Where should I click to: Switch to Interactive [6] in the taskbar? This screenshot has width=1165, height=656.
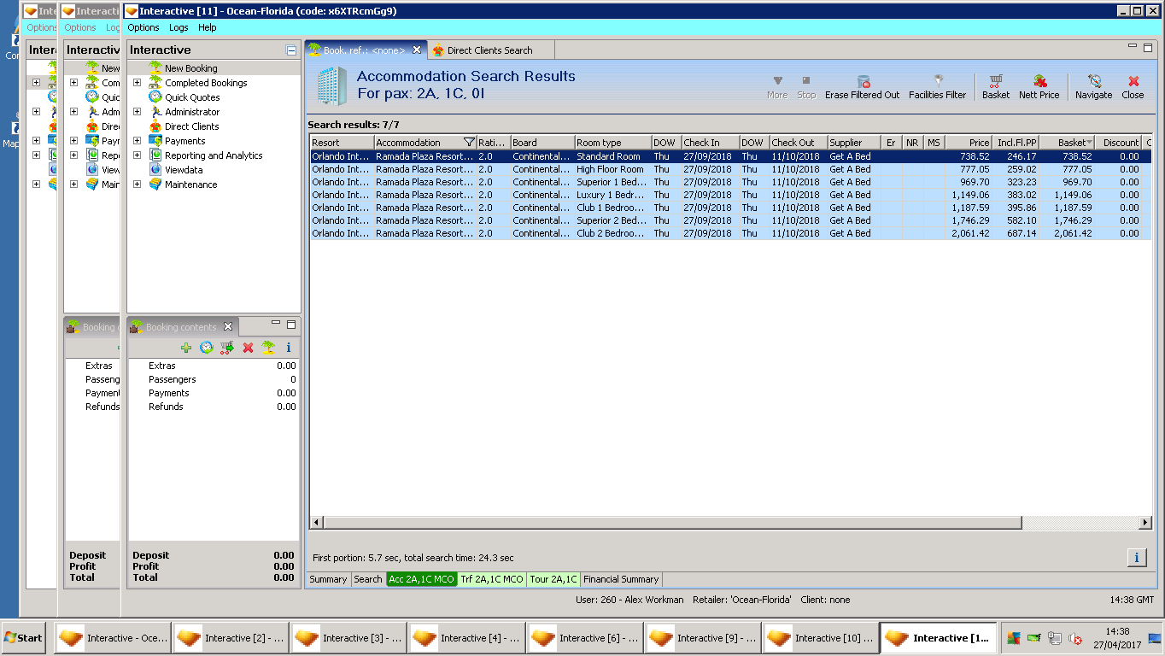pyautogui.click(x=584, y=638)
